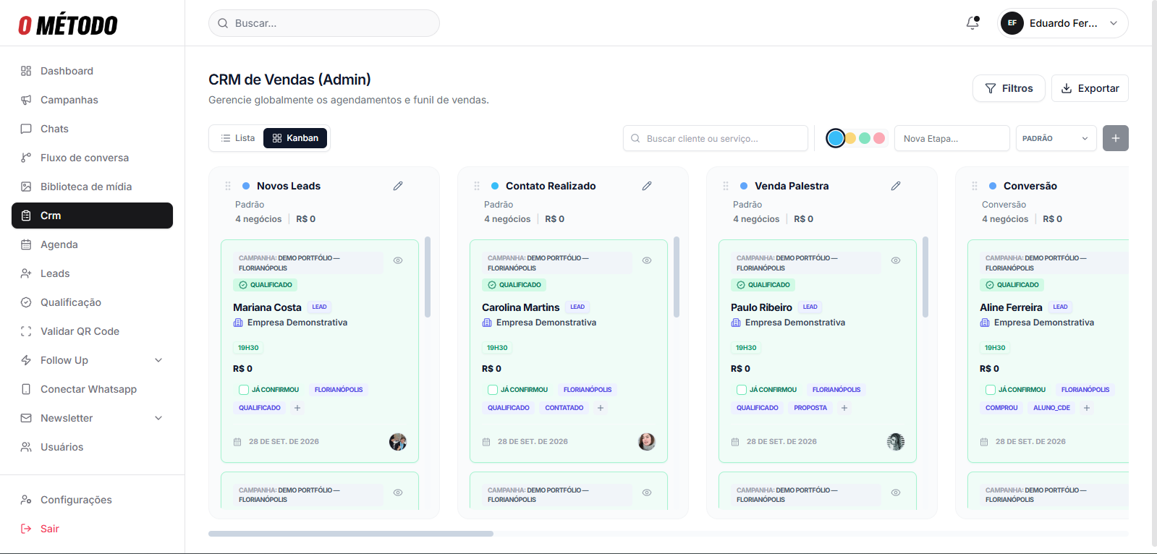This screenshot has height=554, width=1157.
Task: Open Agenda in the sidebar
Action: point(92,244)
